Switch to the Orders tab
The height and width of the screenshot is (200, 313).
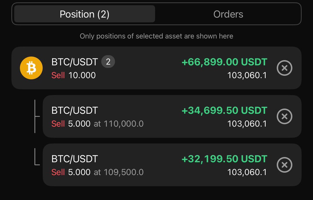pos(228,14)
